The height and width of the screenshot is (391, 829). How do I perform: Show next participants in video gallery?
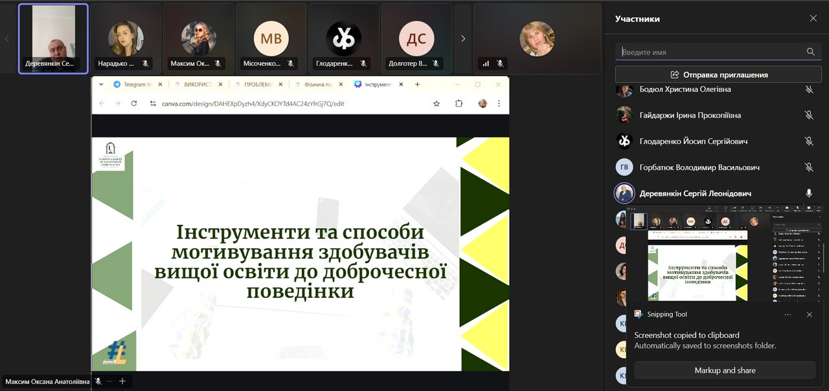(x=462, y=39)
